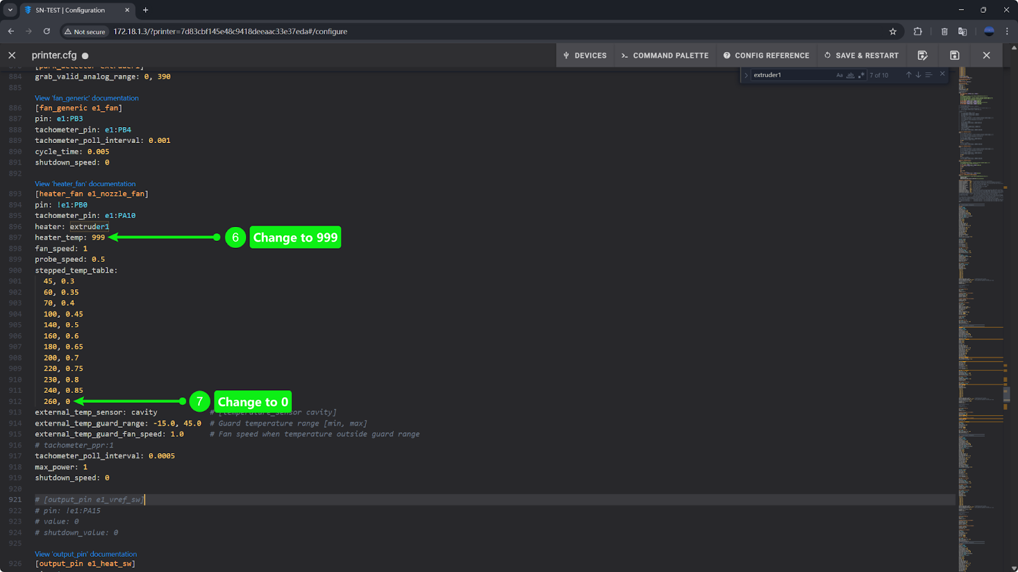Click the trash can extension icon
1018x572 pixels.
coord(944,32)
